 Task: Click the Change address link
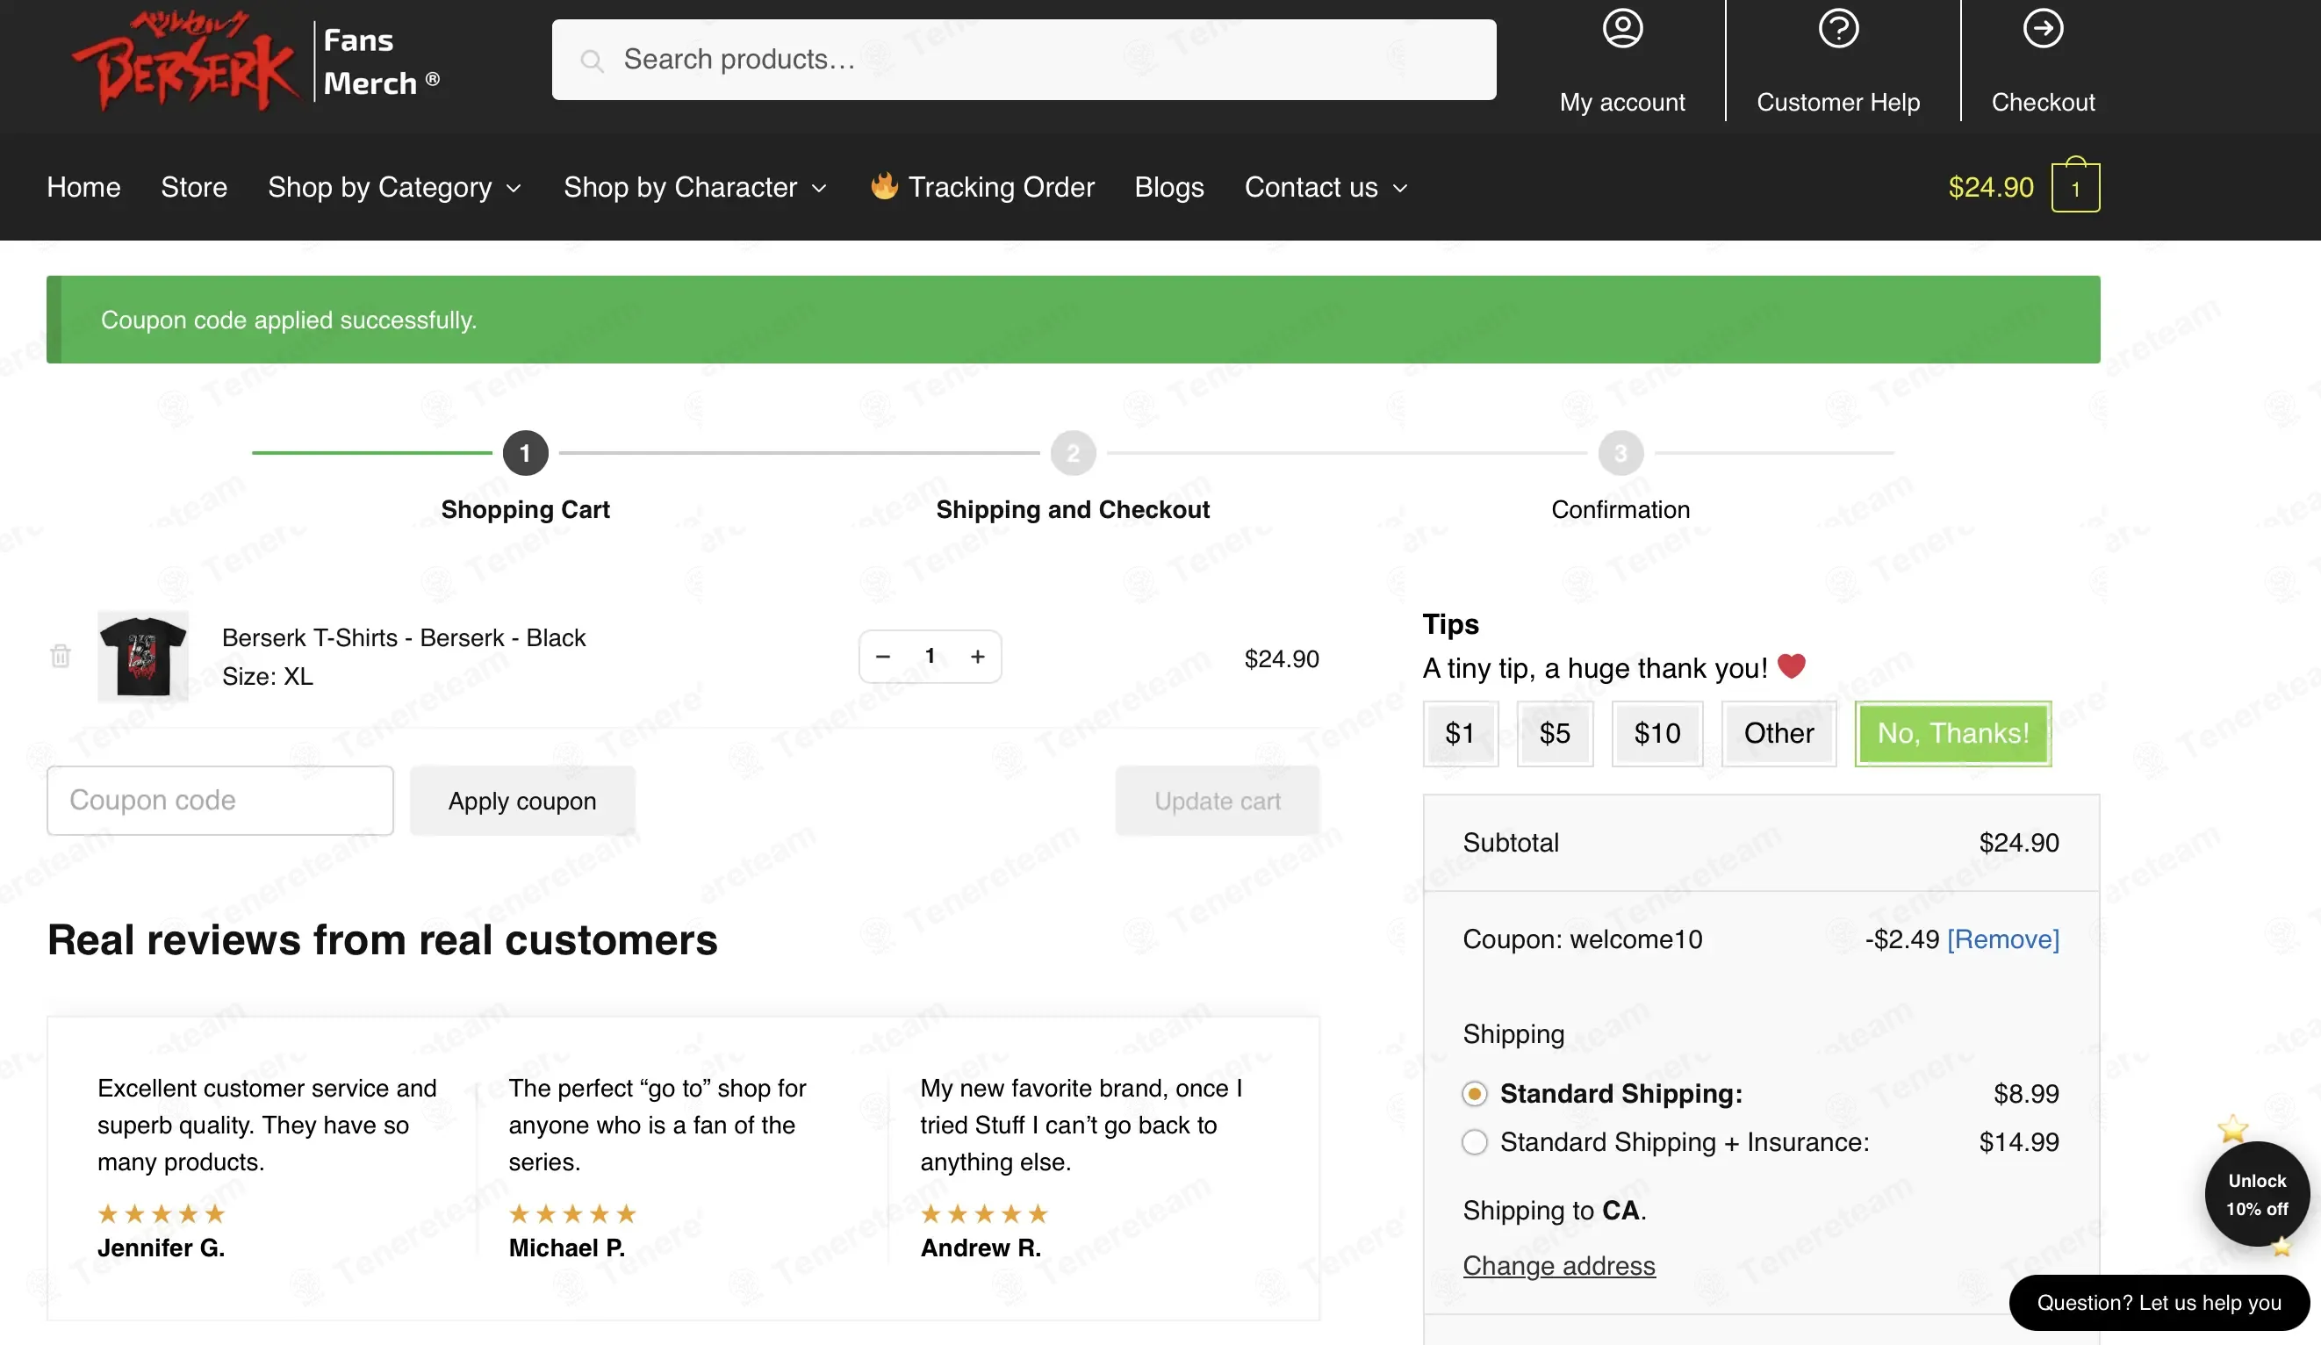[1558, 1266]
